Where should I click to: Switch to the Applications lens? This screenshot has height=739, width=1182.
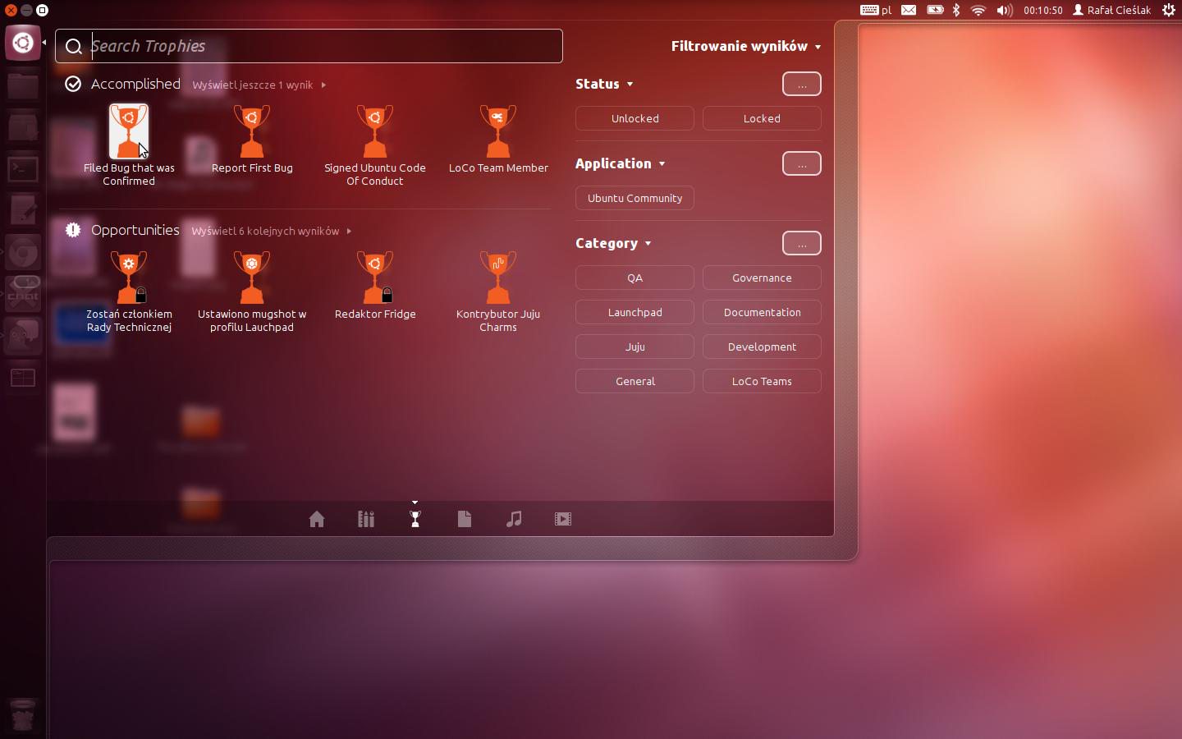366,519
